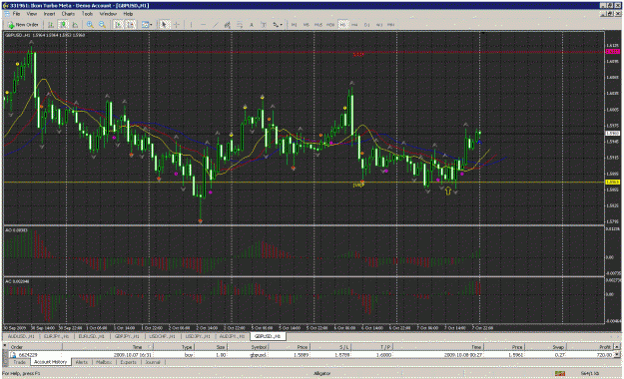Image resolution: width=624 pixels, height=379 pixels.
Task: Click the yellow up arrow on chart
Action: (448, 190)
